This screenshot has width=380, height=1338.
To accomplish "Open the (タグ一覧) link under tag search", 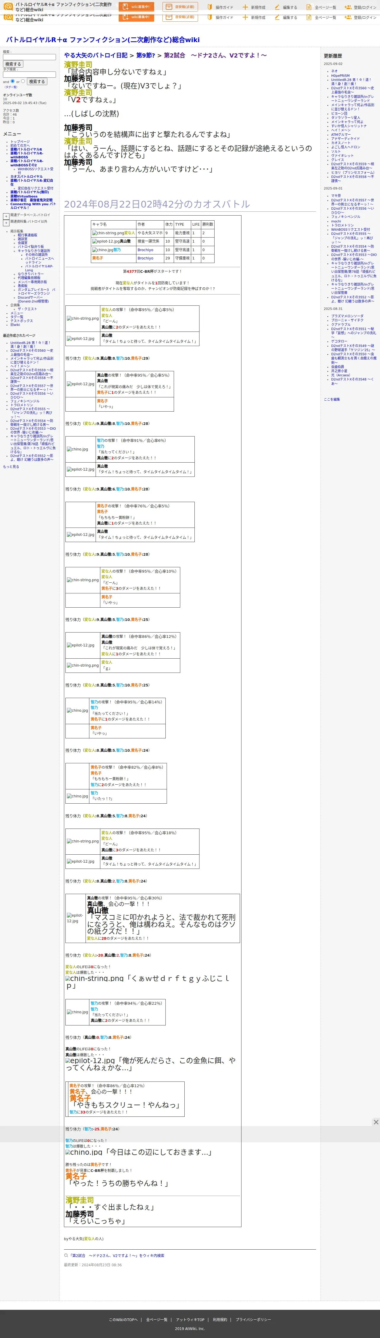I will point(10,87).
